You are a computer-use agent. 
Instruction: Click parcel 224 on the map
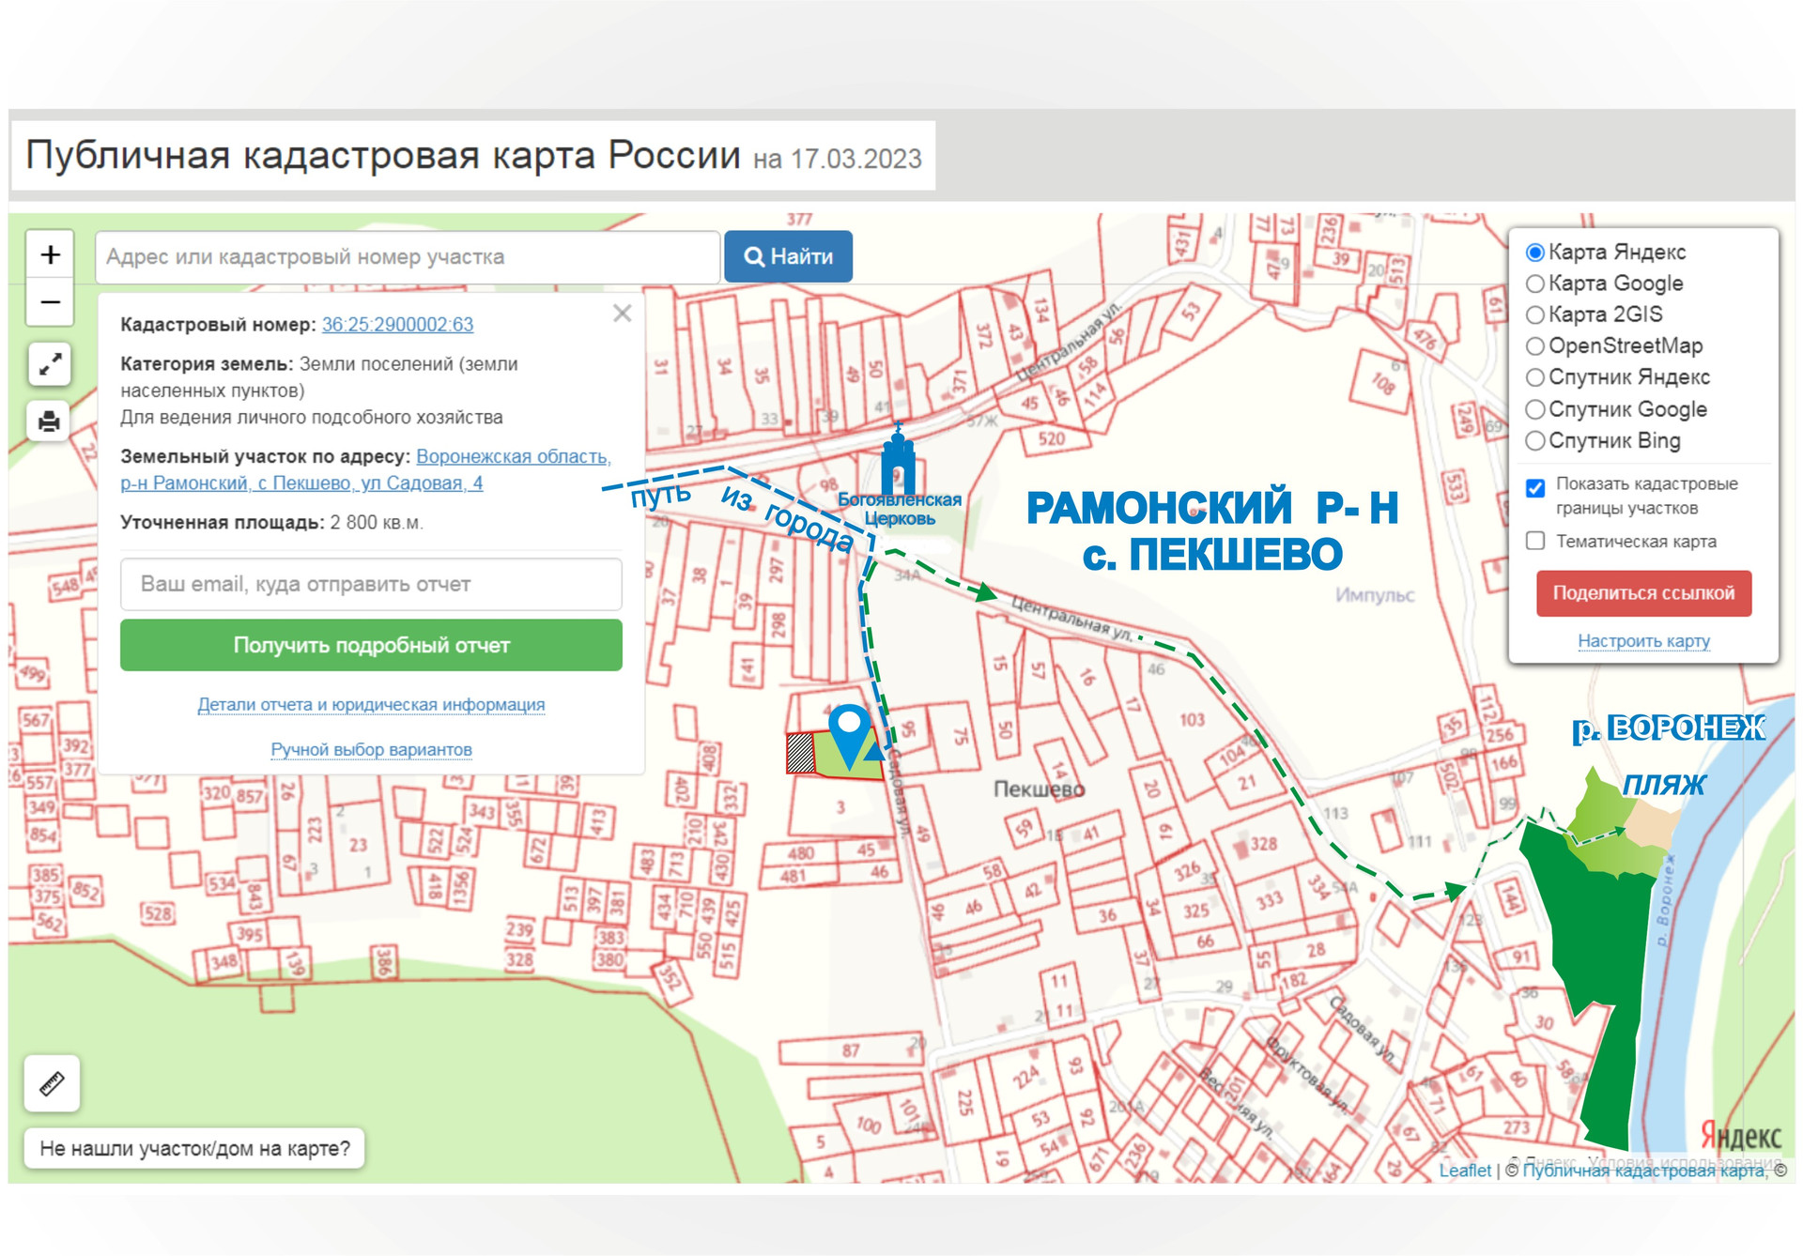click(x=1026, y=1077)
